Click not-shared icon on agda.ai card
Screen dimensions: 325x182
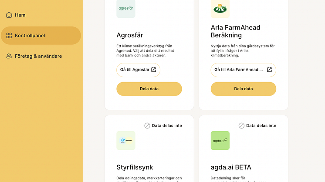point(241,126)
